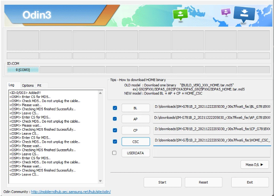Image resolution: width=274 pixels, height=196 pixels.
Task: Click the purple download icon in banner
Action: click(x=226, y=12)
